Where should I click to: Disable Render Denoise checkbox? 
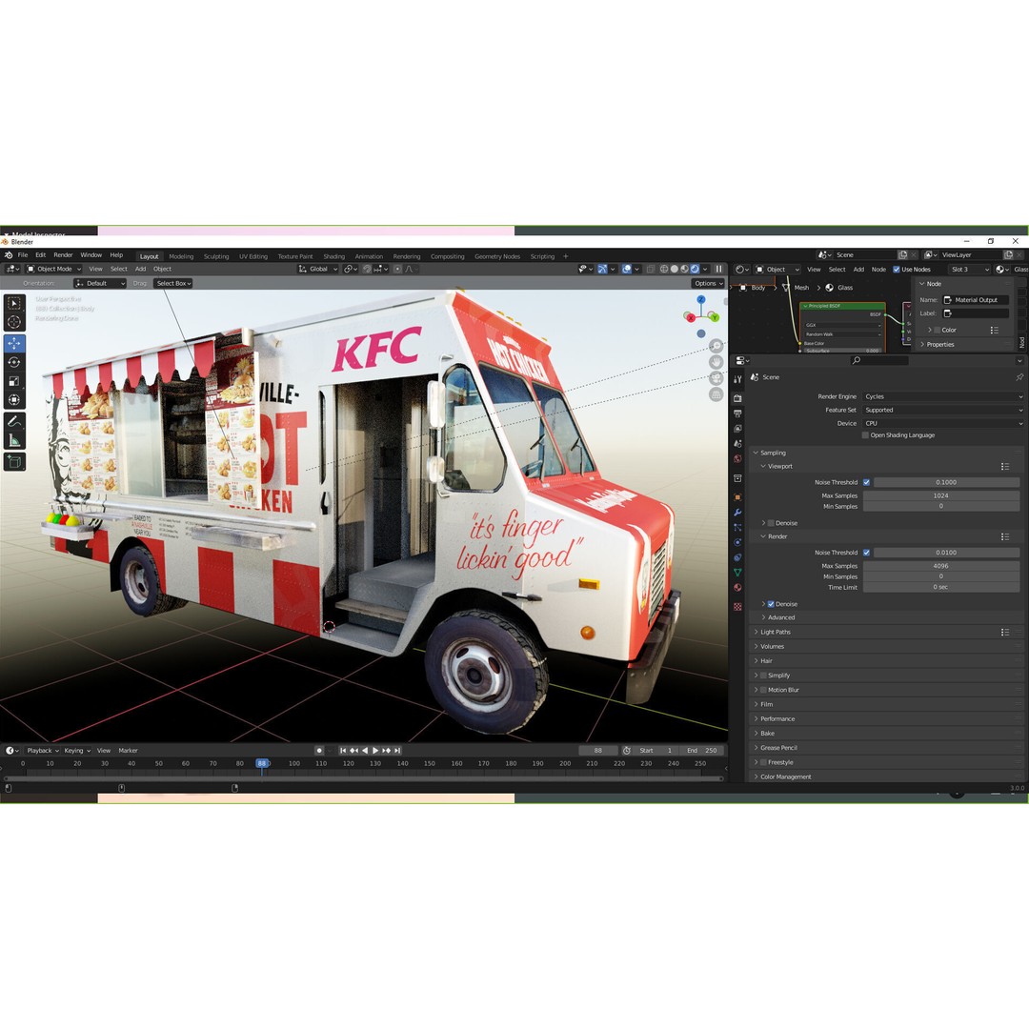[771, 604]
